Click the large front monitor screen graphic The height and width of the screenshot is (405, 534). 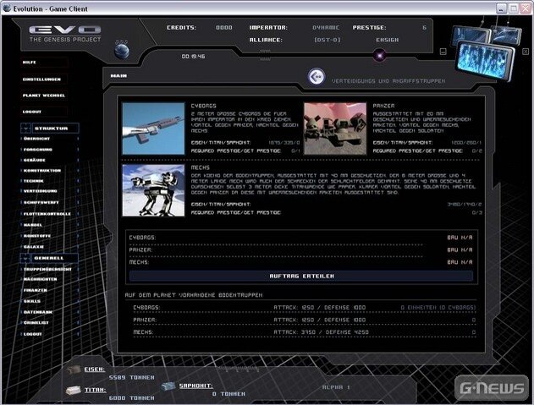485,61
